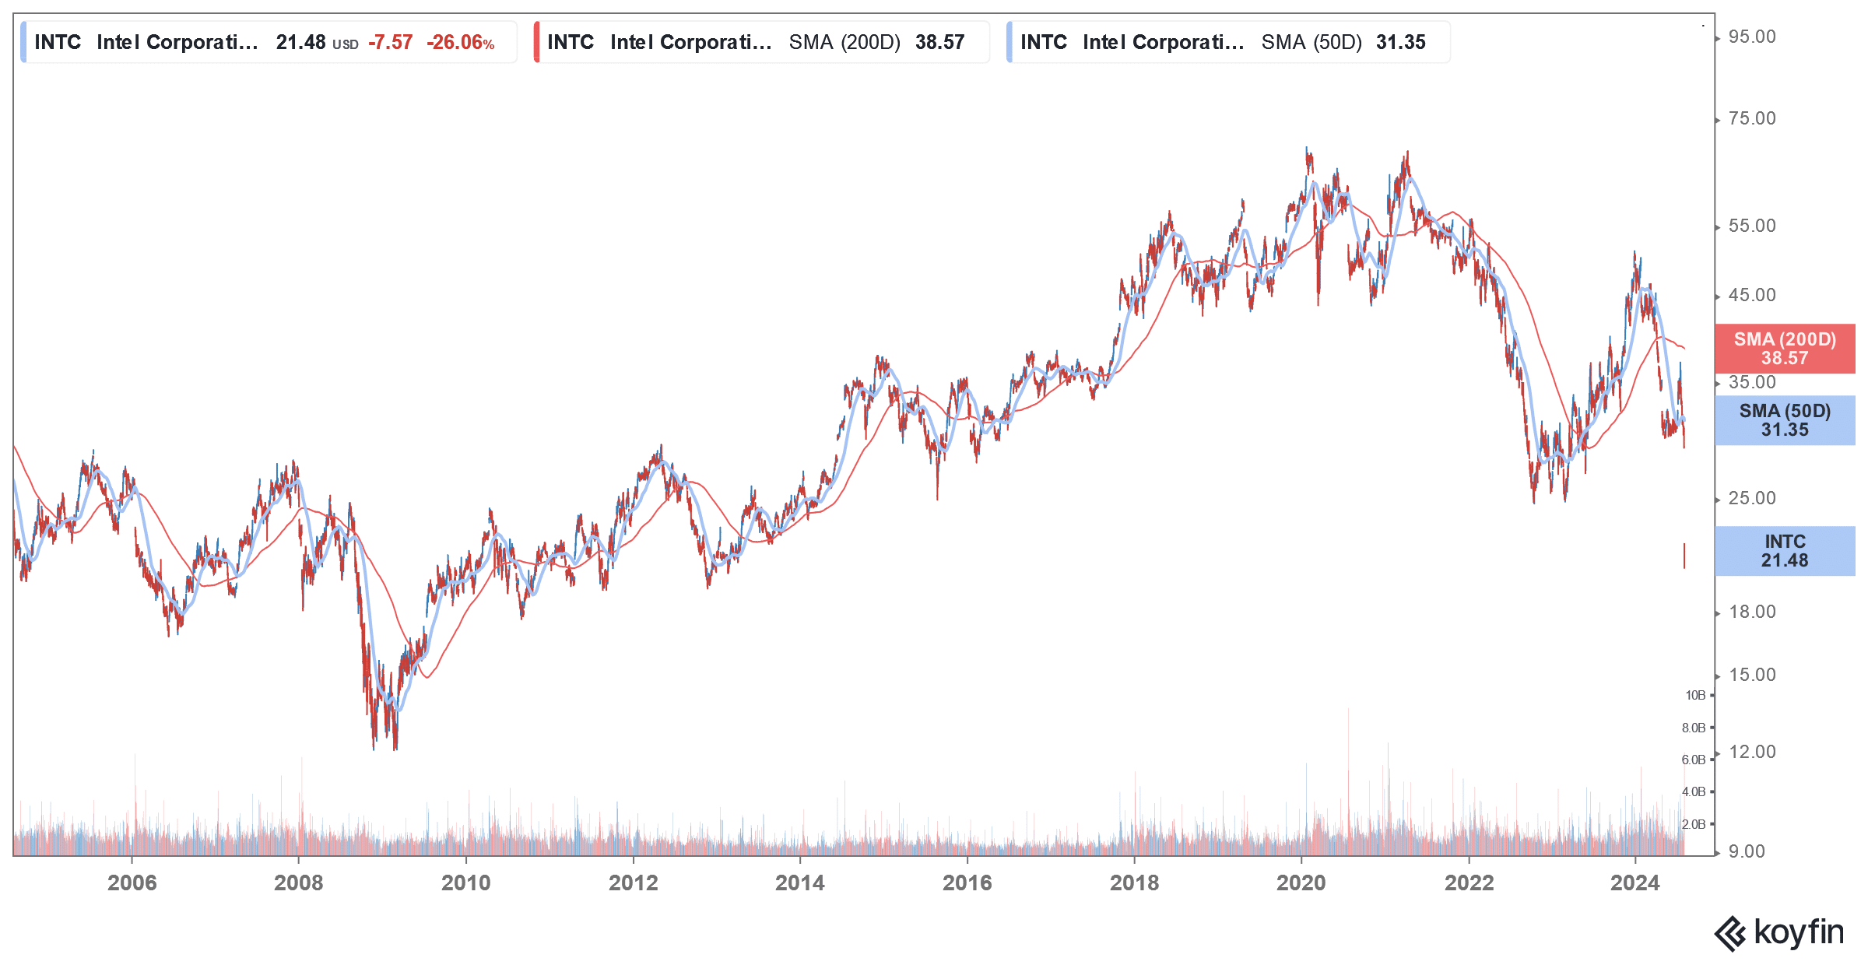Click the 10B volume axis label
This screenshot has height=965, width=1868.
[x=1695, y=695]
